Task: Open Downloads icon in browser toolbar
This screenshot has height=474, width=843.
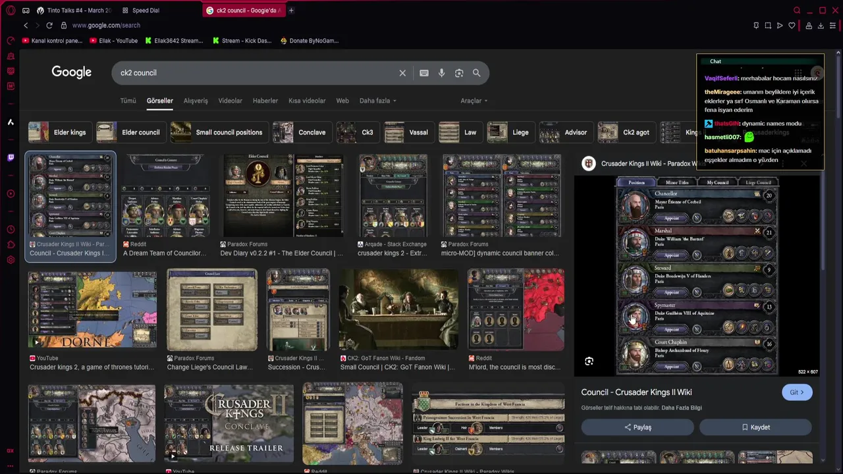Action: 821,26
